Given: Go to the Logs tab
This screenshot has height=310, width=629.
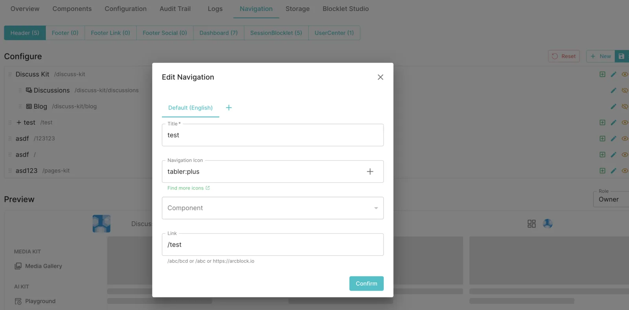Looking at the screenshot, I should pos(215,9).
